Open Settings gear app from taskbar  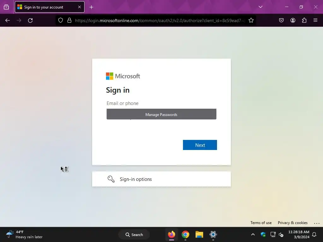[x=213, y=234]
